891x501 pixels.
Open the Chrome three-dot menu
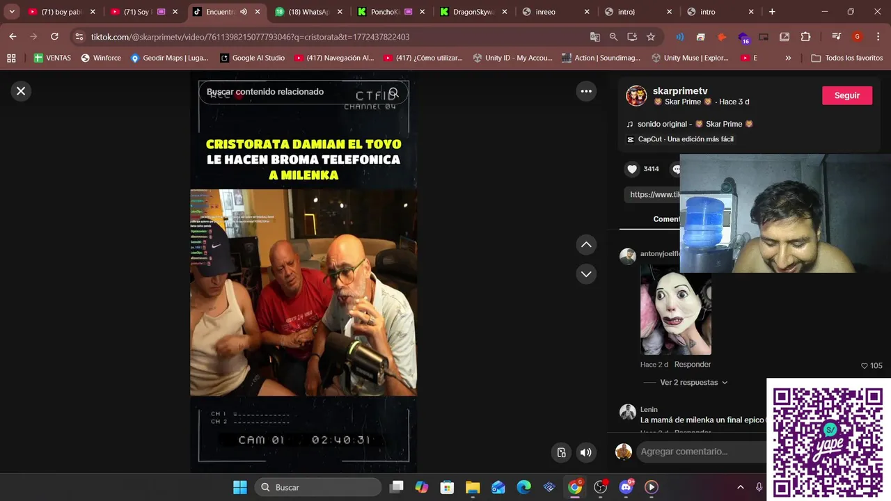coord(878,37)
